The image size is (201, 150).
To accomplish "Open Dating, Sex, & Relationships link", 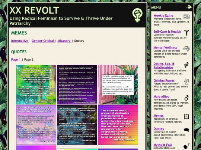I will pyautogui.click(x=164, y=66).
